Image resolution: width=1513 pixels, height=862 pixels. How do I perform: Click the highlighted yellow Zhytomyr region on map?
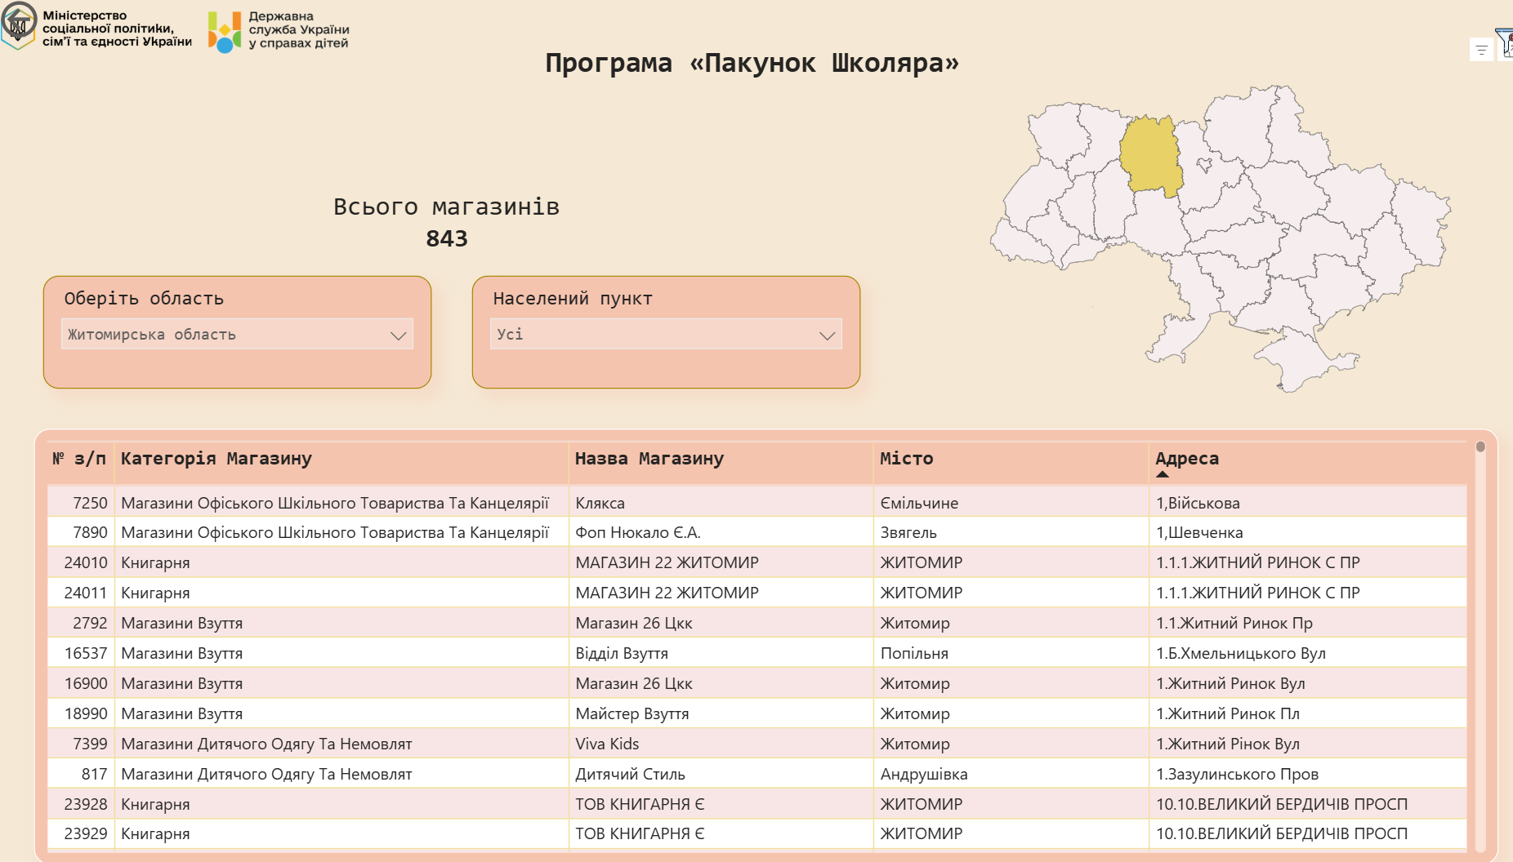click(1150, 157)
